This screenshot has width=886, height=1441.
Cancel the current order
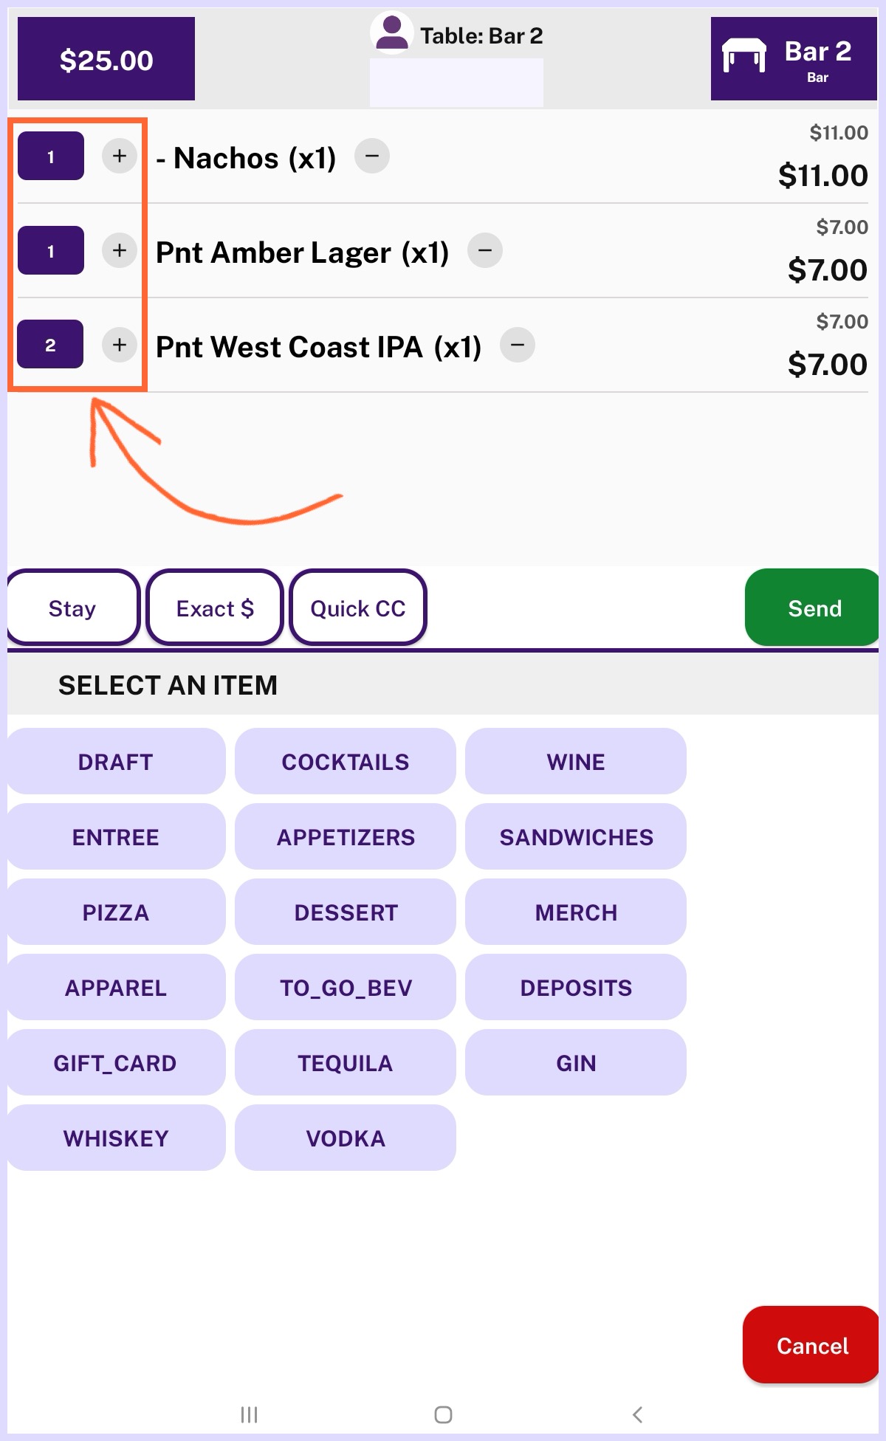pos(811,1346)
